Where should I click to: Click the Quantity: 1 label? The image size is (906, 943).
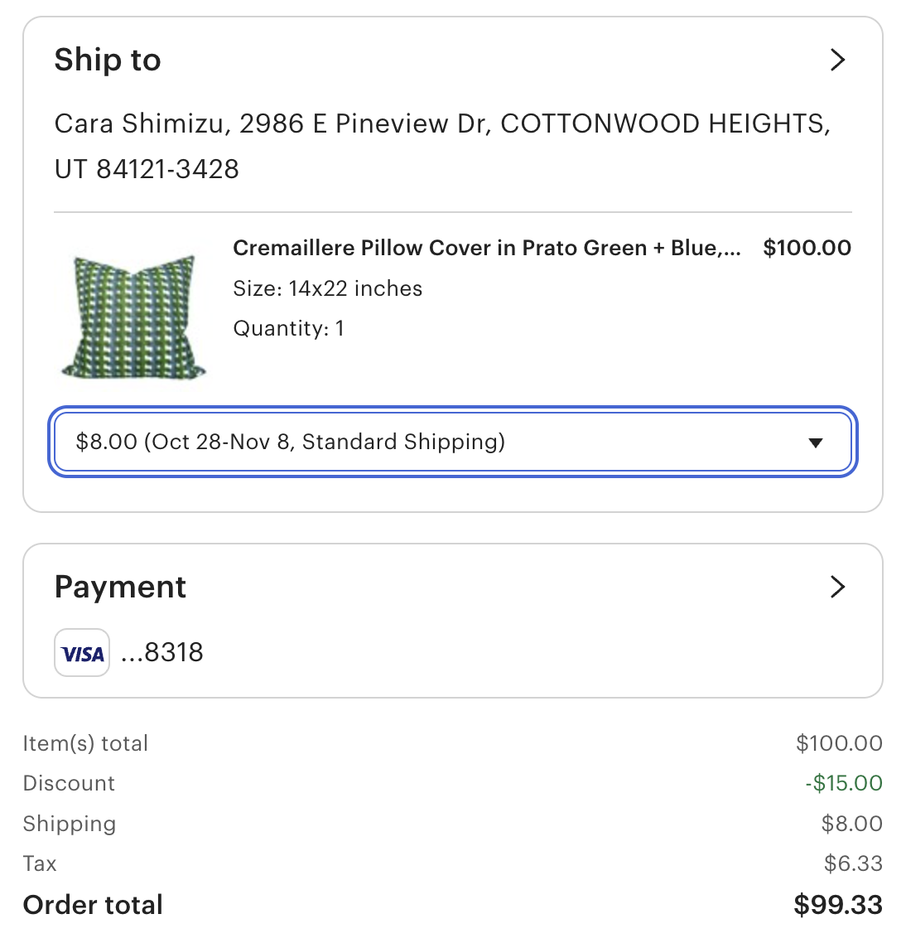[x=288, y=328]
